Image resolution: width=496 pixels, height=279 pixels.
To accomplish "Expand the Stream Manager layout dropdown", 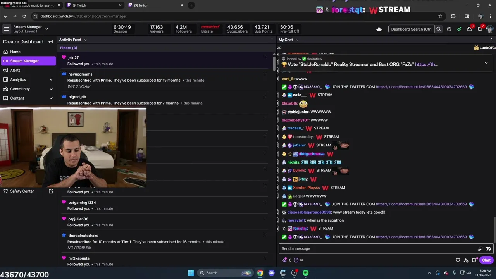I will click(x=46, y=29).
